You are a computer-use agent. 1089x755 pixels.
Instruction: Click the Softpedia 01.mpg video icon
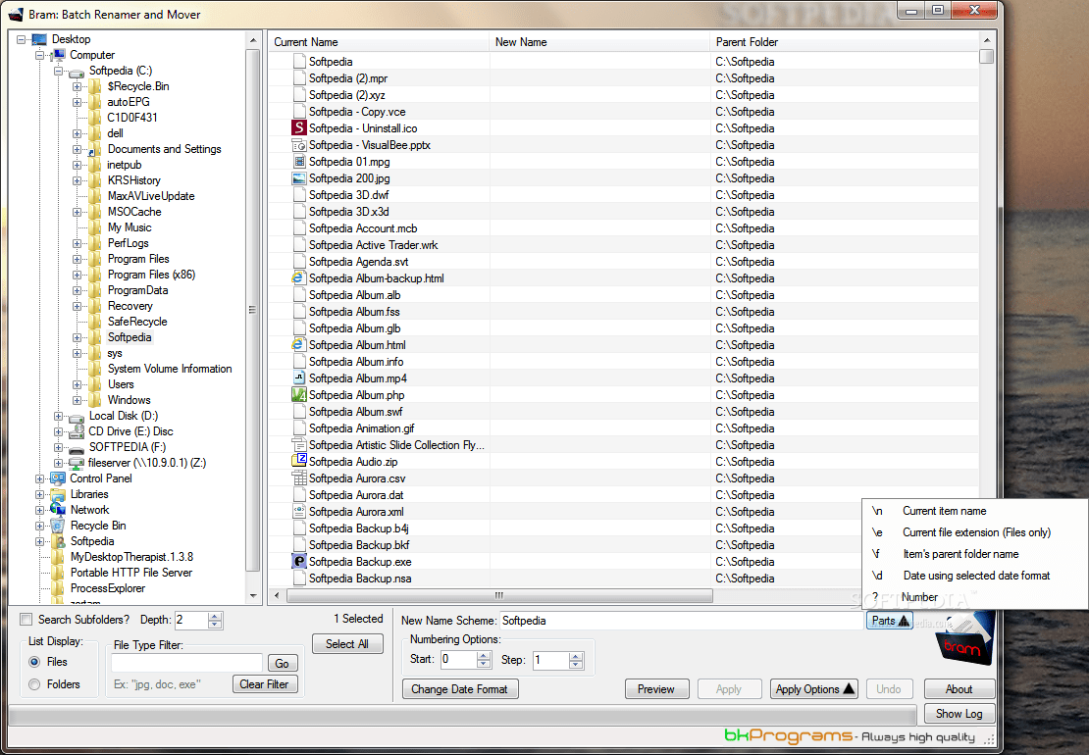click(x=298, y=162)
